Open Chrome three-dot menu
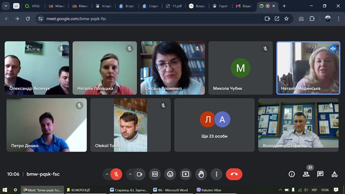Viewport: 345px width, 194px height. pos(339,19)
